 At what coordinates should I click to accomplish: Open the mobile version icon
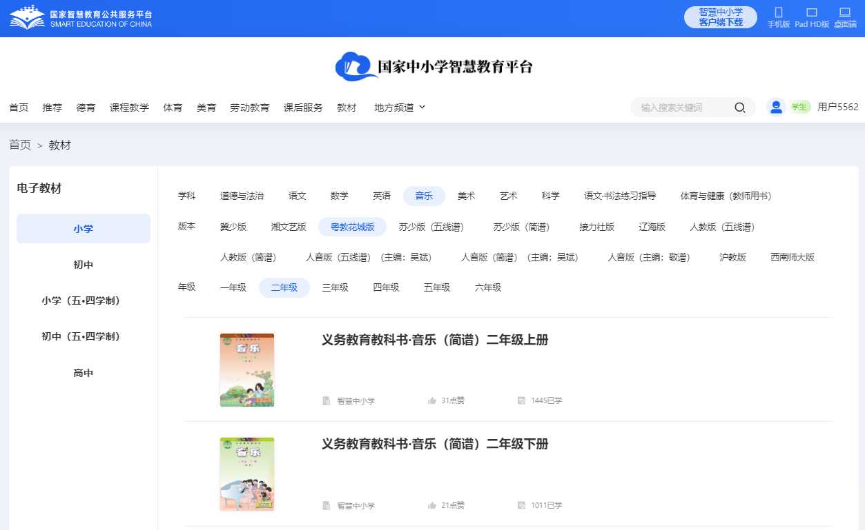coord(779,12)
